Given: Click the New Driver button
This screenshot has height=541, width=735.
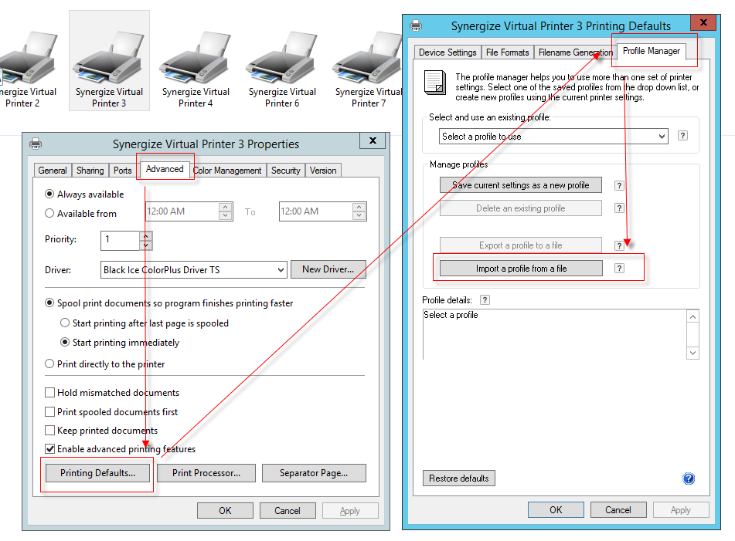Looking at the screenshot, I should click(328, 269).
